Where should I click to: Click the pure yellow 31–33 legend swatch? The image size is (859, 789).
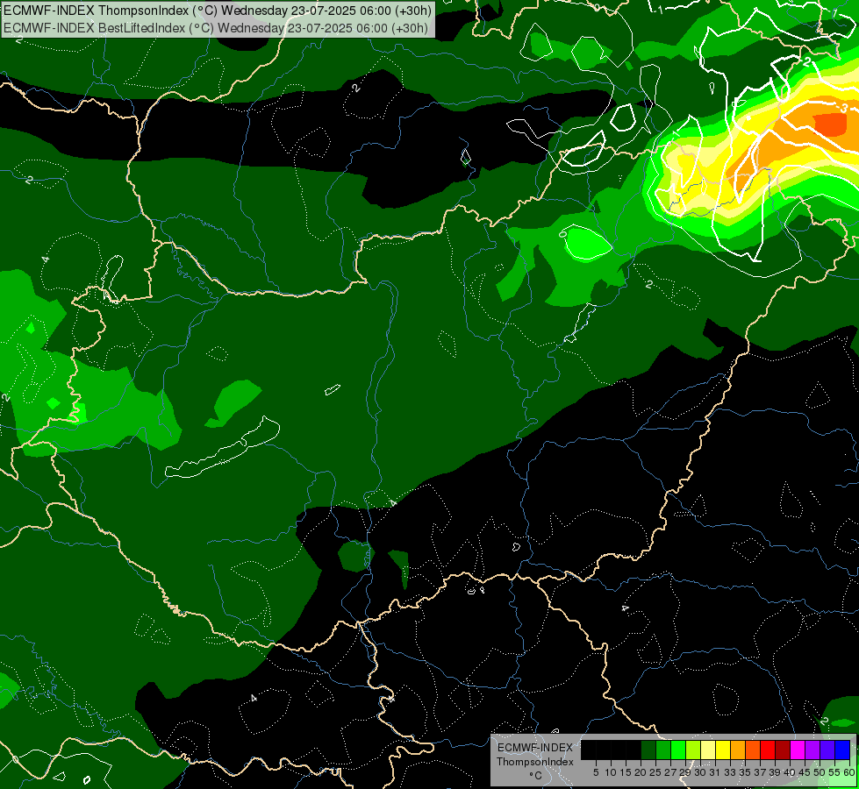pos(723,750)
